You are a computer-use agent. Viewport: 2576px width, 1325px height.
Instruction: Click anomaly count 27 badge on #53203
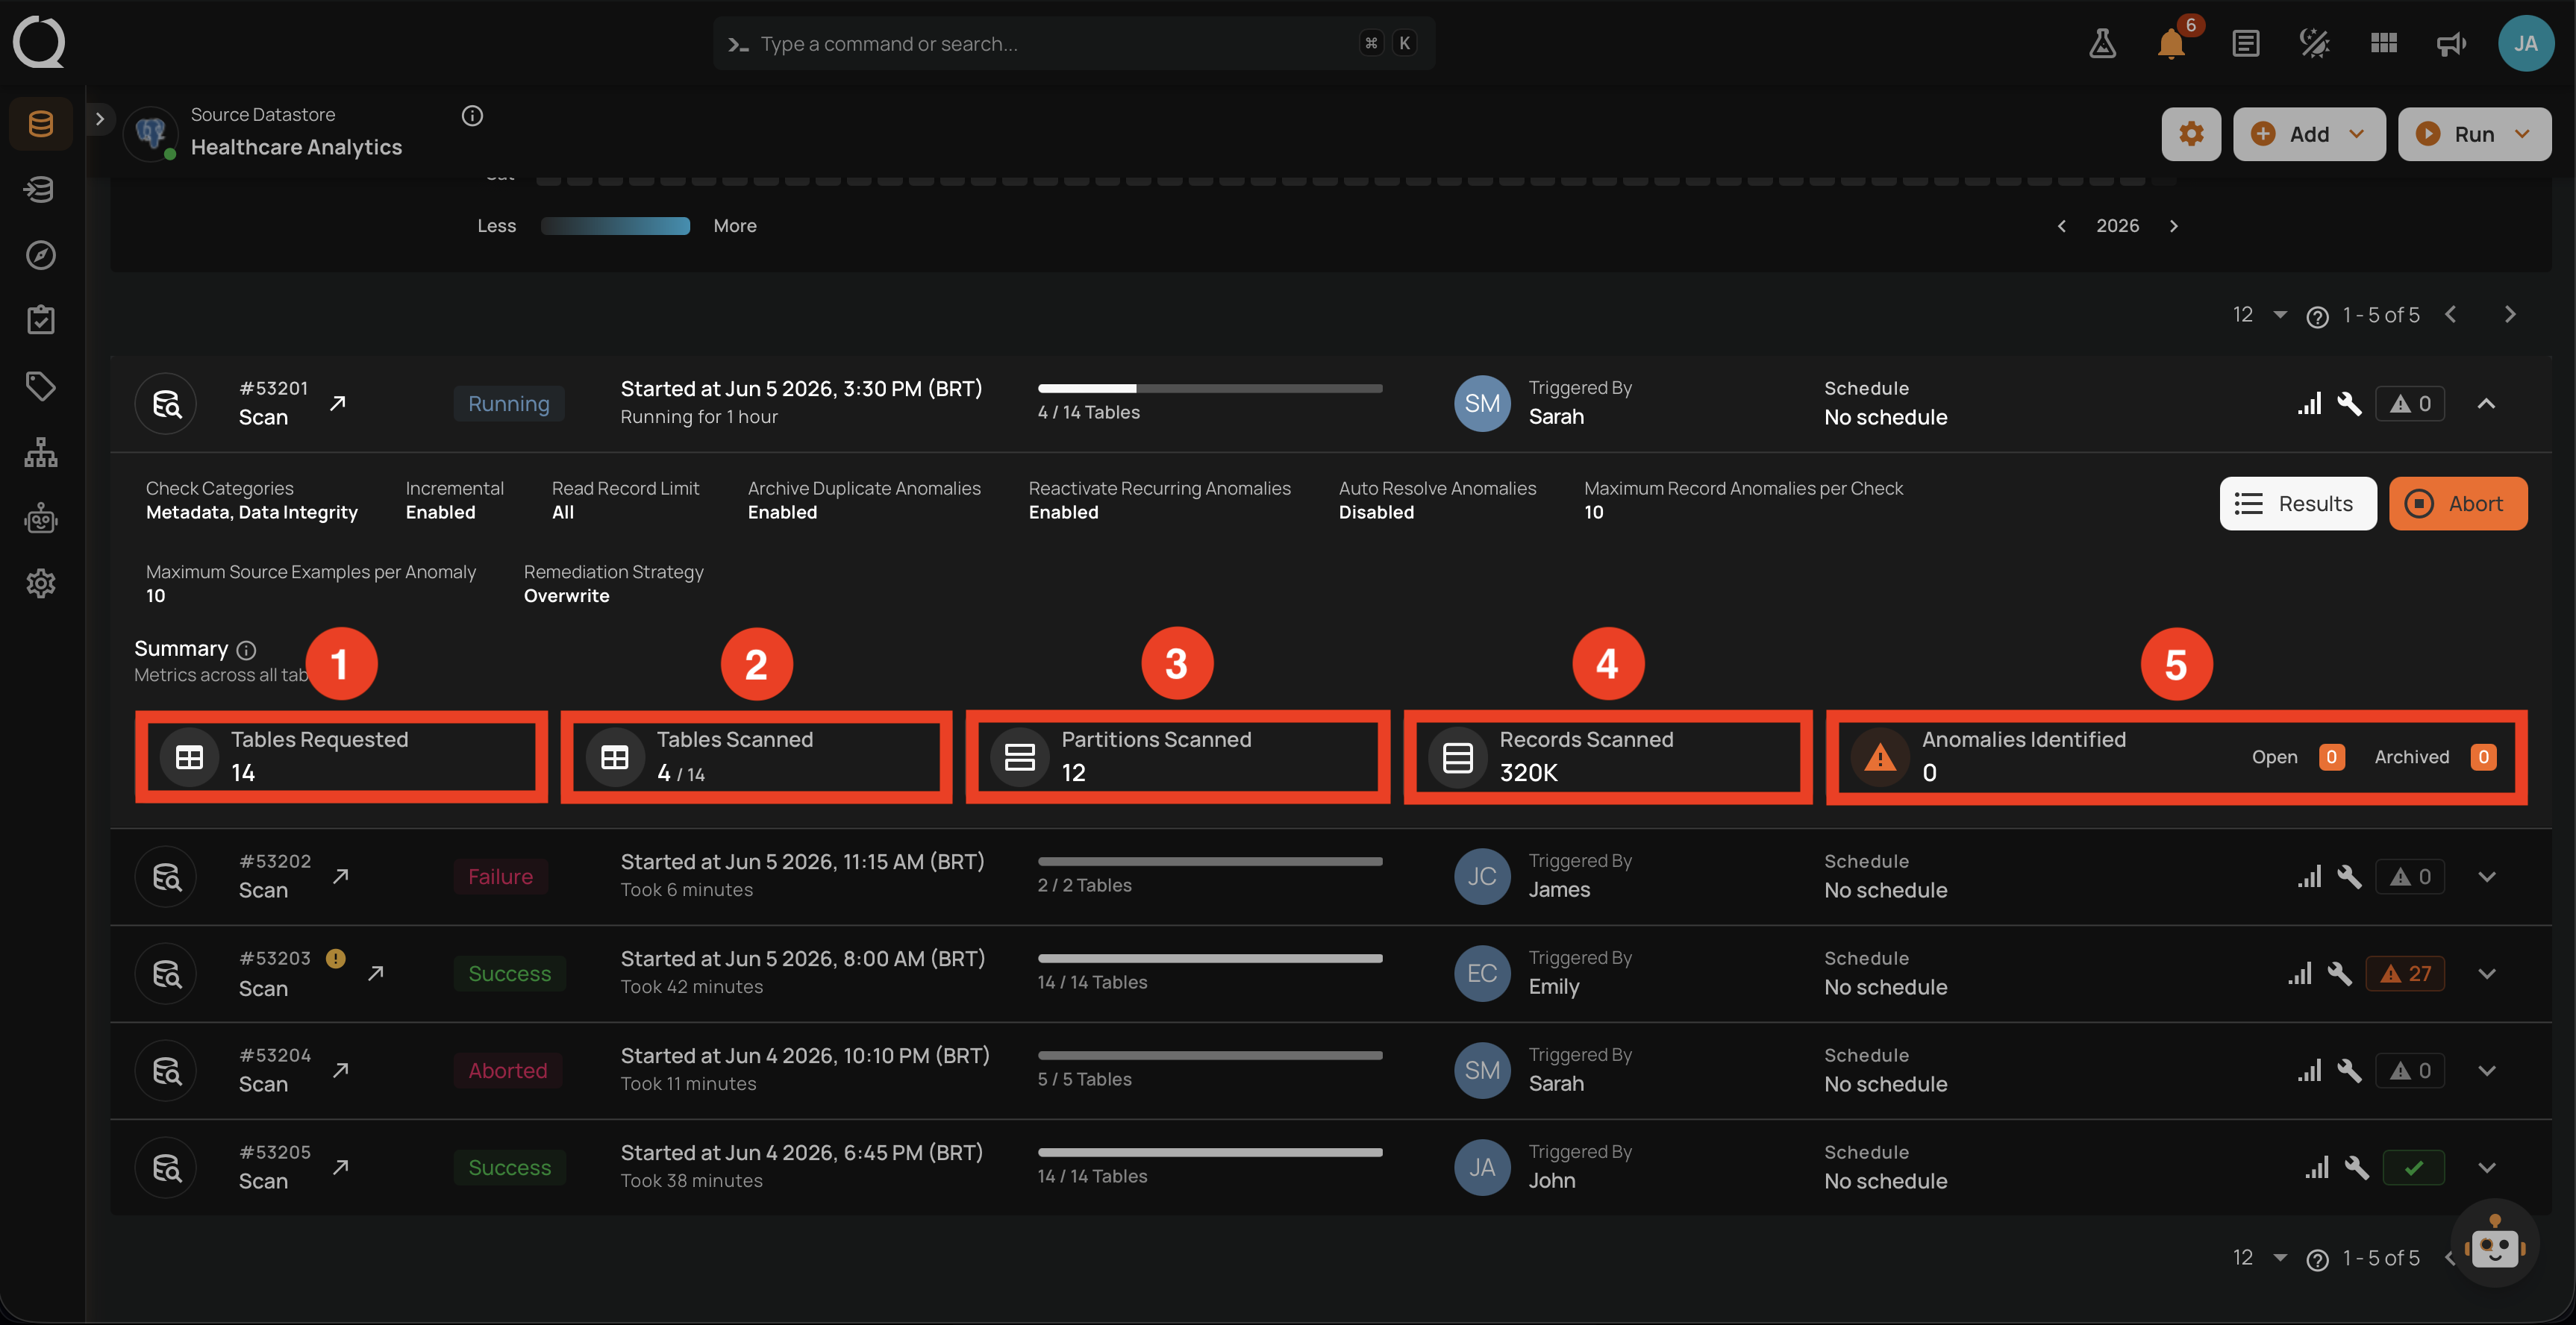point(2405,973)
